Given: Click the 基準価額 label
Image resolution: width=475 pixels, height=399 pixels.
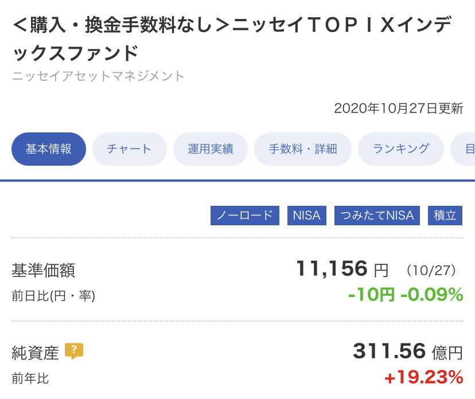Looking at the screenshot, I should pos(44,270).
